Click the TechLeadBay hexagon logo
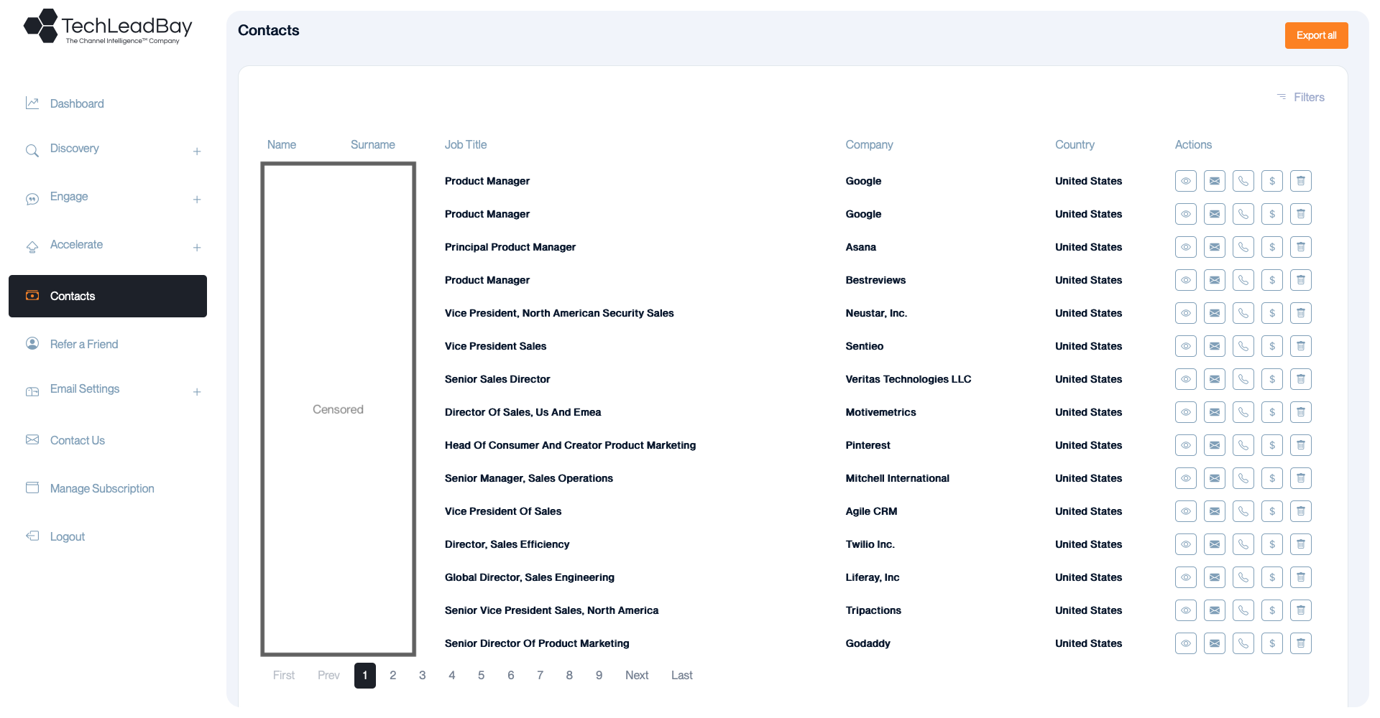The height and width of the screenshot is (718, 1380). 41,26
